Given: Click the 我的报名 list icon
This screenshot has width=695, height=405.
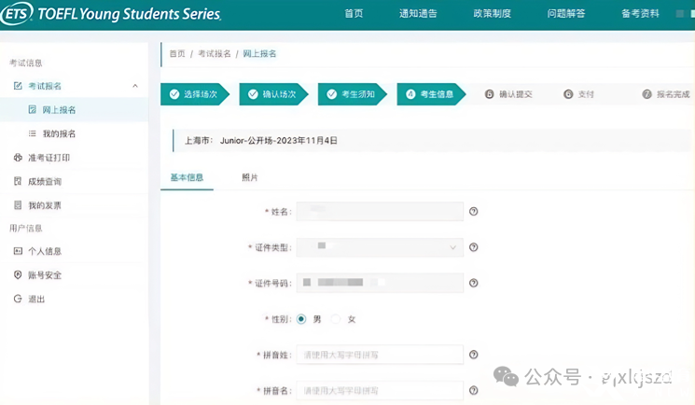Looking at the screenshot, I should pos(32,133).
